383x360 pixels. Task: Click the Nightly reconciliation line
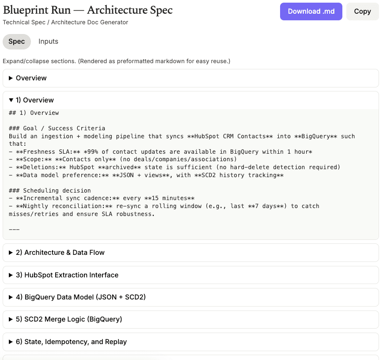click(164, 210)
